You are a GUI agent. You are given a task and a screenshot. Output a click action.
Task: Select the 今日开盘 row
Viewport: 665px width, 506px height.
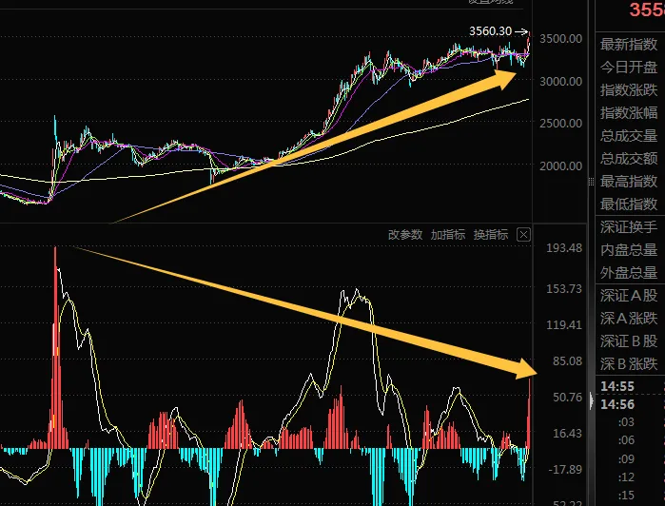pos(630,67)
